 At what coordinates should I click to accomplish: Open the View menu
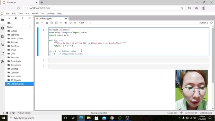(20, 13)
